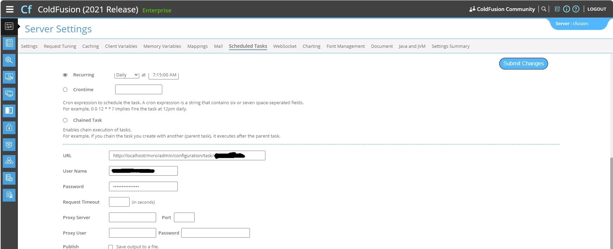
Task: Switch to the Mappings tab
Action: (197, 46)
